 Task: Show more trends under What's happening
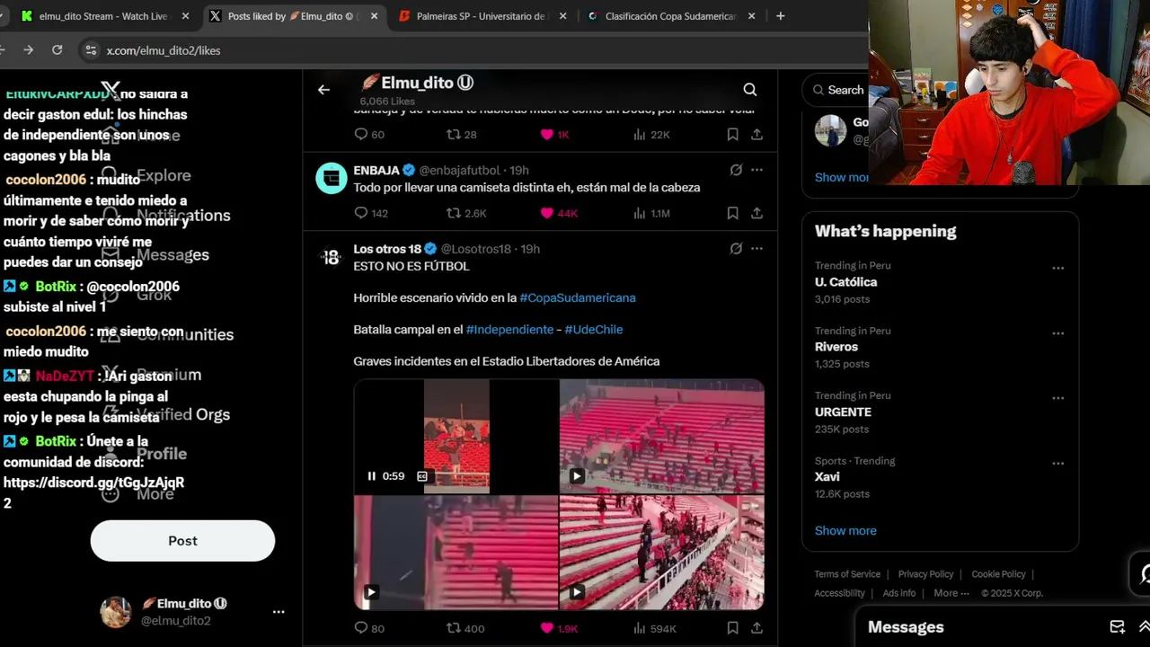[845, 530]
